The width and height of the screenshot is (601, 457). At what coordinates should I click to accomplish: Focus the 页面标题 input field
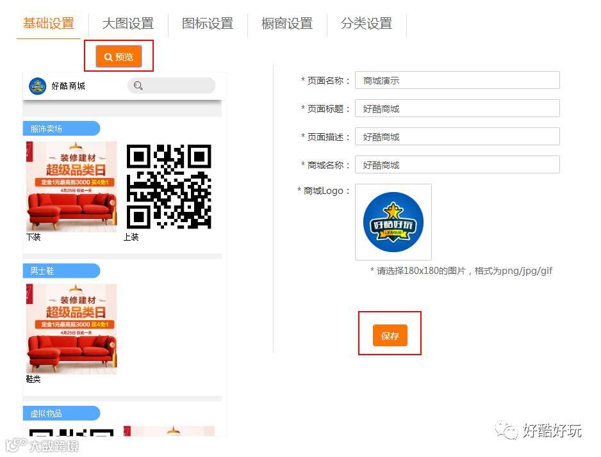click(x=457, y=108)
